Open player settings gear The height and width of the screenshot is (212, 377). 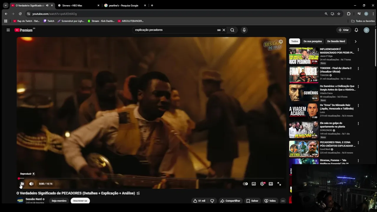pos(262,184)
